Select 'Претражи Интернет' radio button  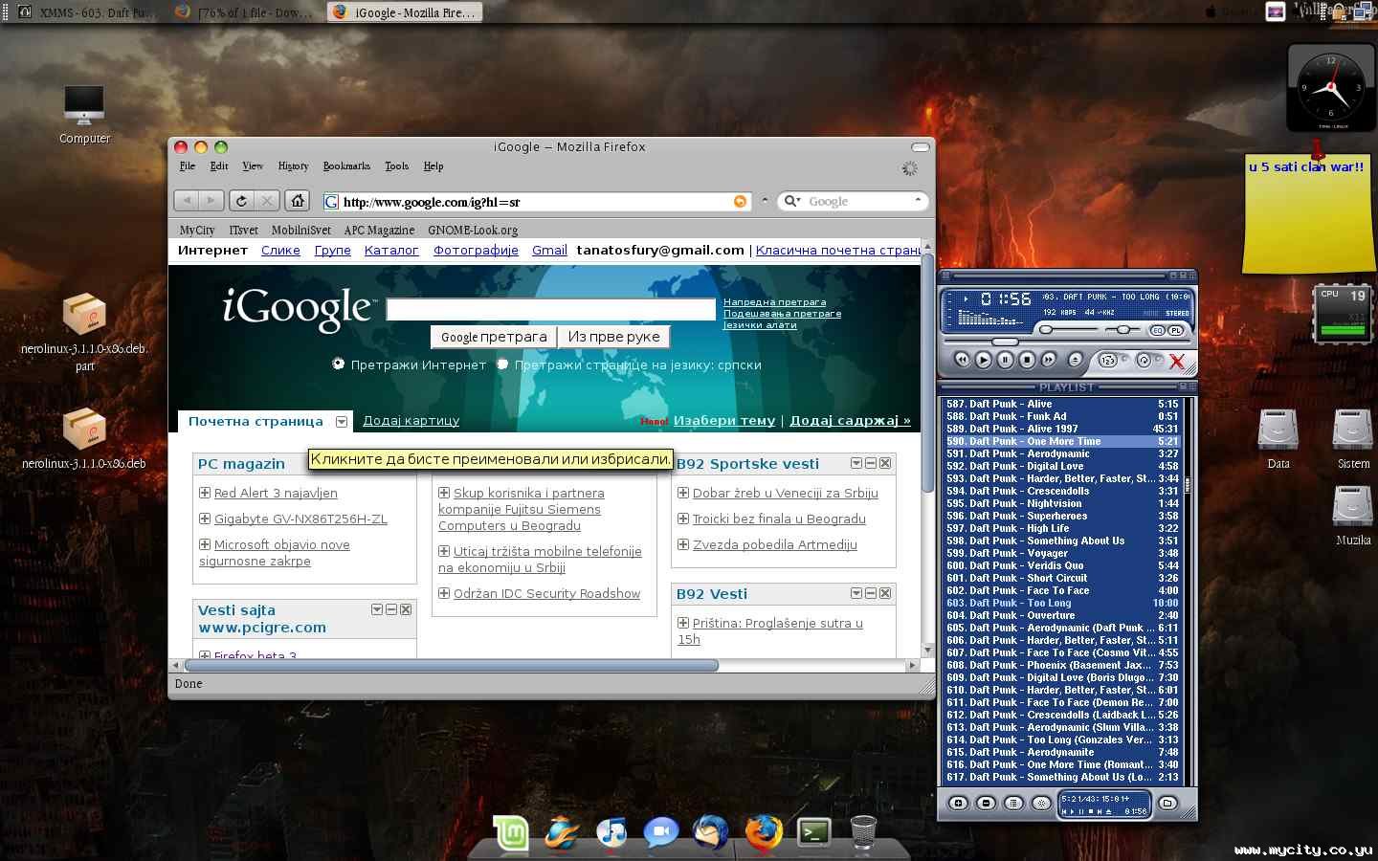click(x=338, y=364)
